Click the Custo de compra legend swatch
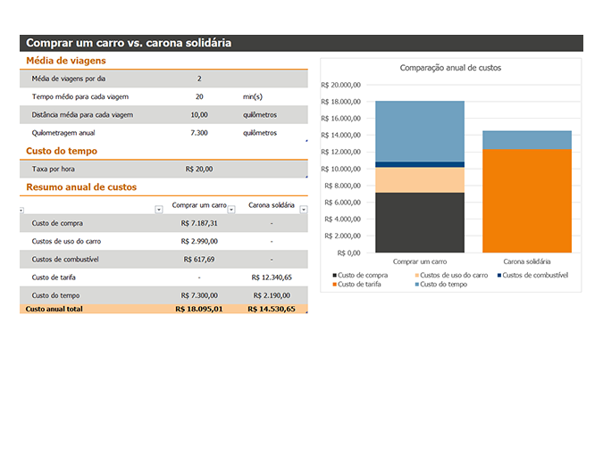 (x=335, y=276)
